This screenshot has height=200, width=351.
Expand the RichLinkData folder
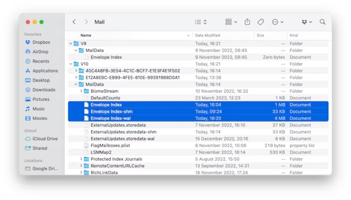[x=81, y=172]
